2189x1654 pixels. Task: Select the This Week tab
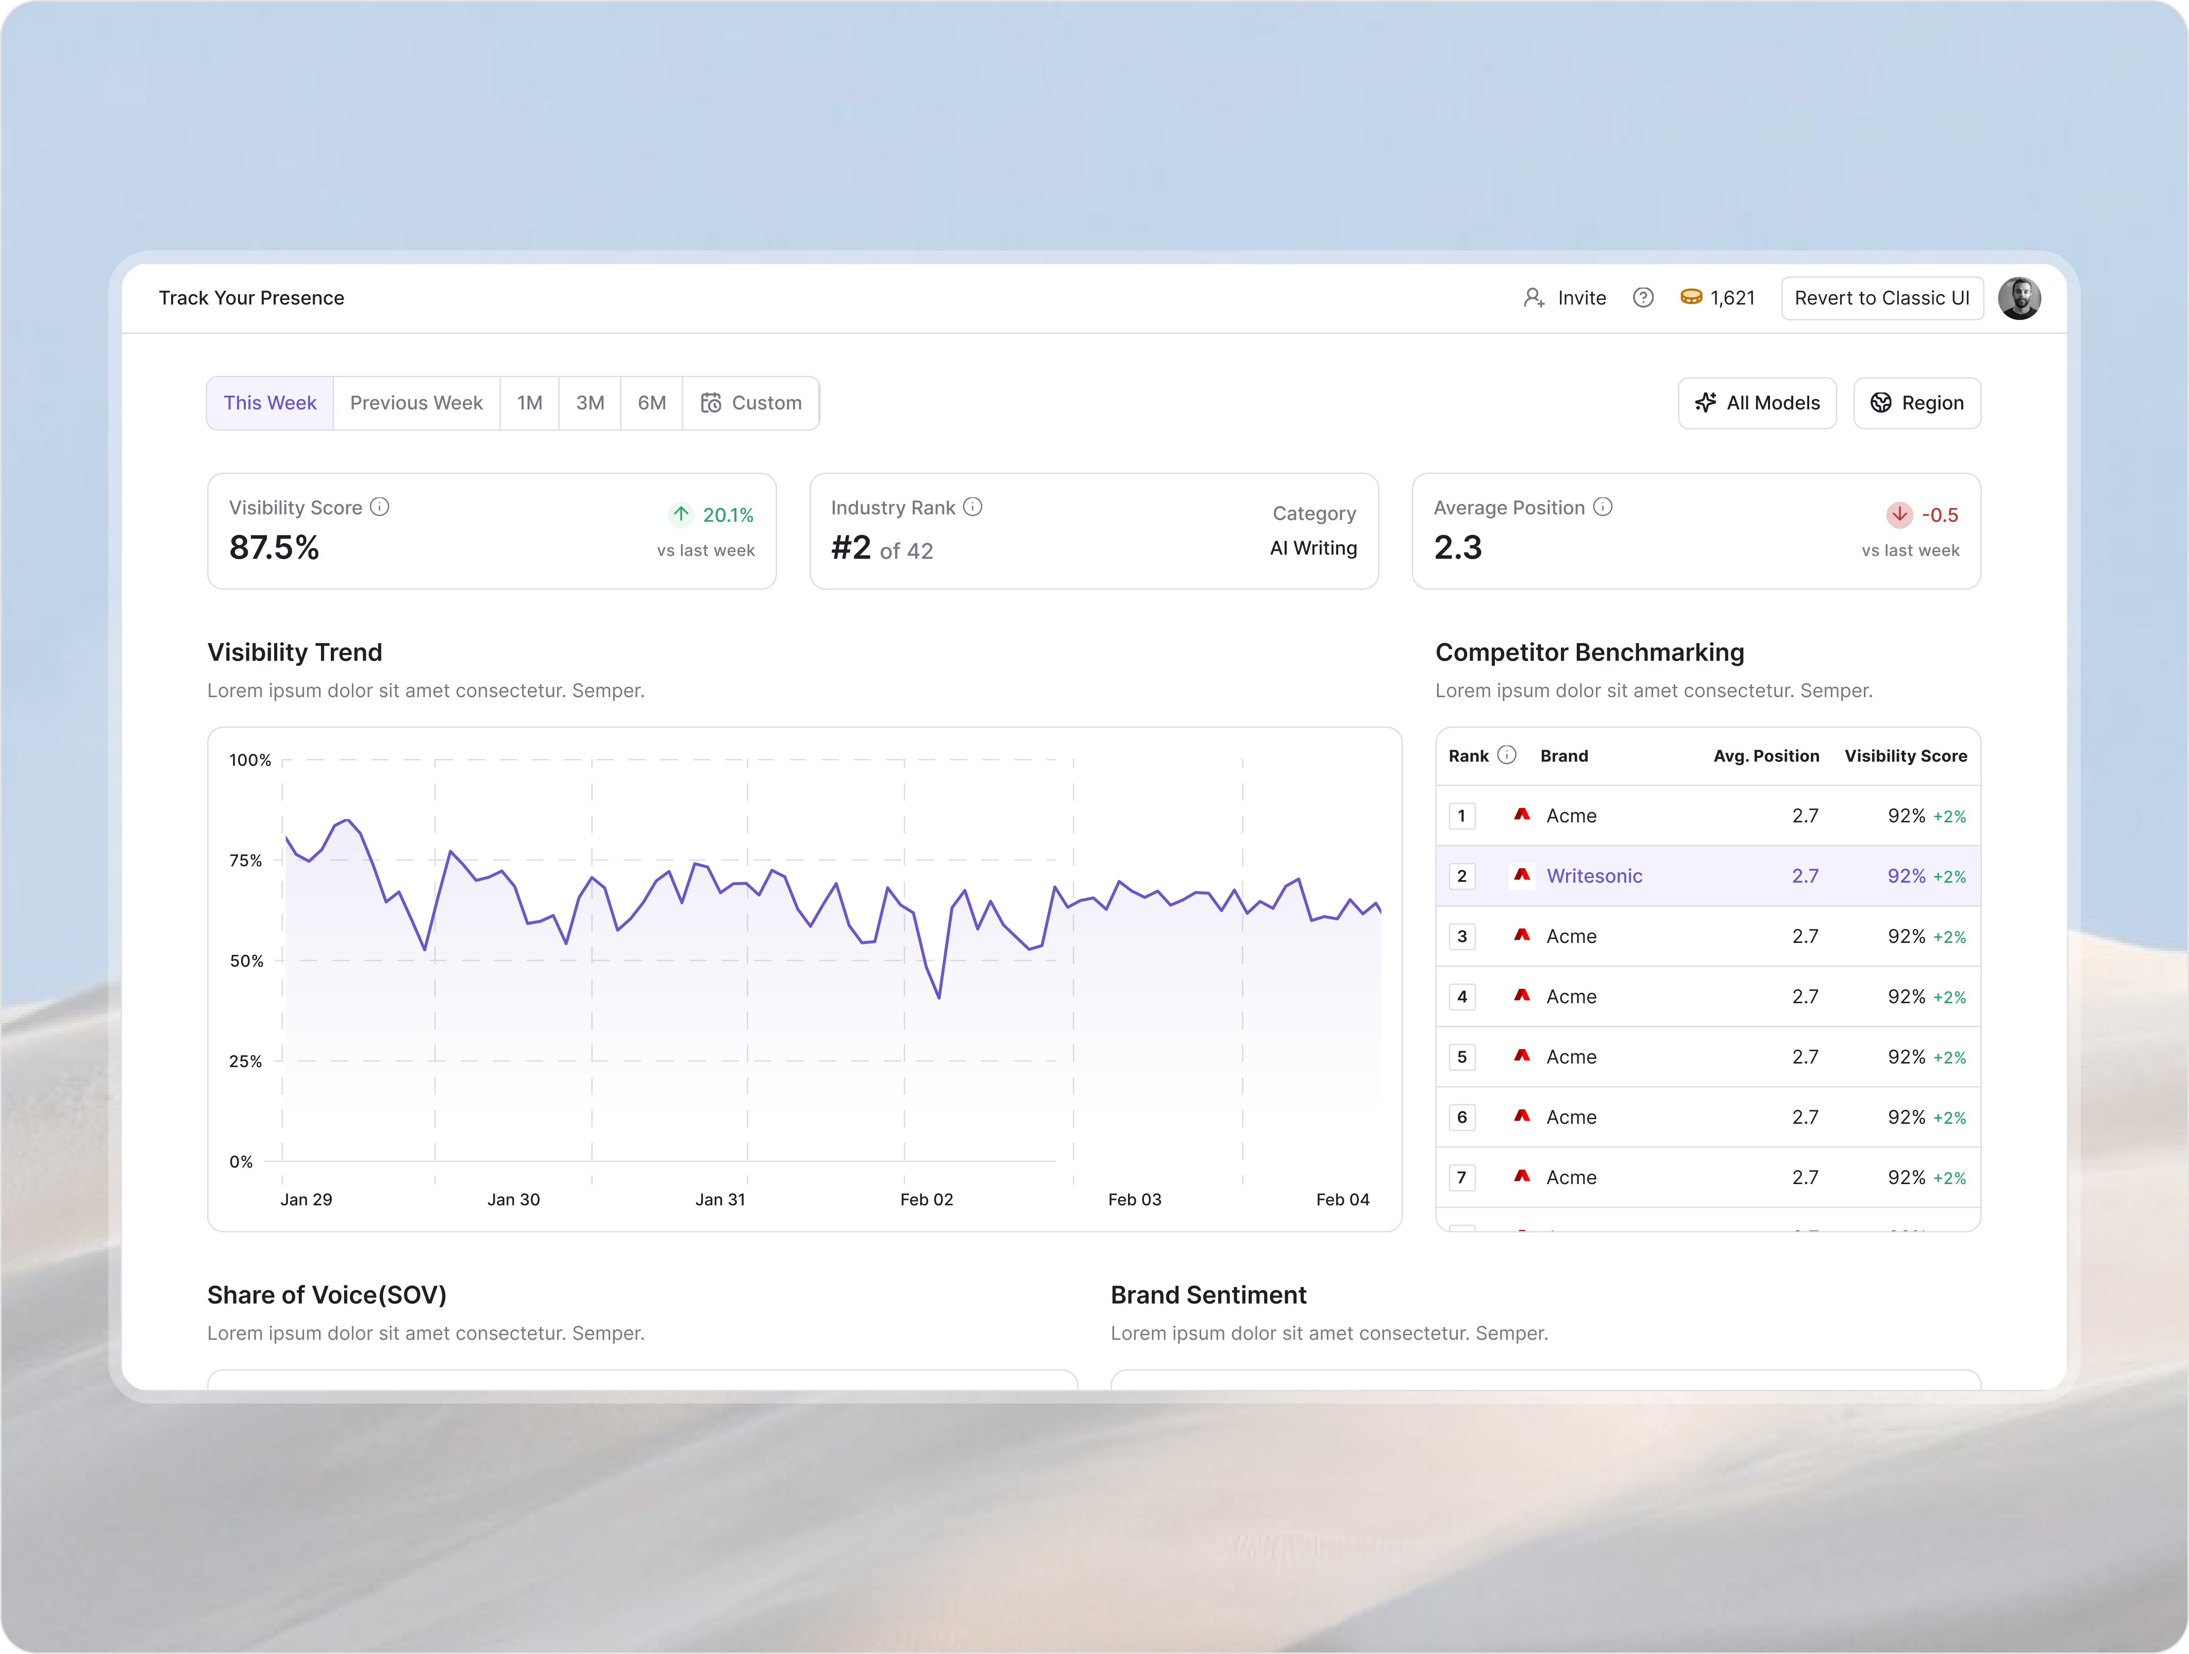269,403
